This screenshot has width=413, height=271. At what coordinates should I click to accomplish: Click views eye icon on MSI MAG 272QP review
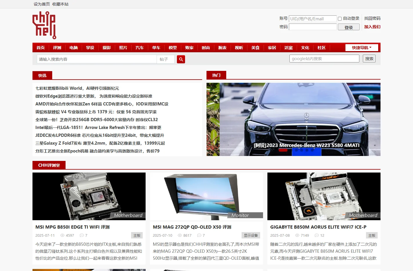[180, 236]
